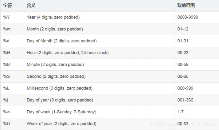This screenshot has width=219, height=130.
Task: Select Day of week Sunday-Saturday description
Action: (x=62, y=112)
